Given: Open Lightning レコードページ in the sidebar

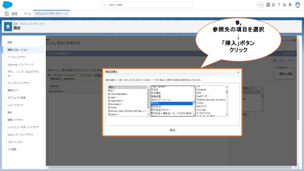Looking at the screenshot, I should (20, 64).
